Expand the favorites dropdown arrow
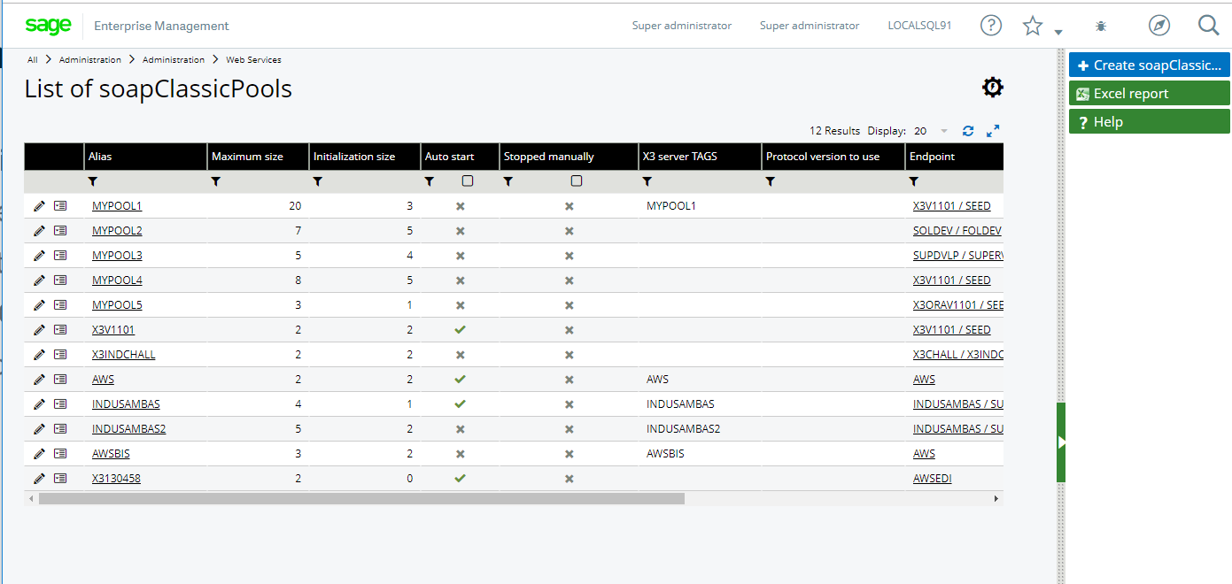This screenshot has height=584, width=1232. (1058, 33)
